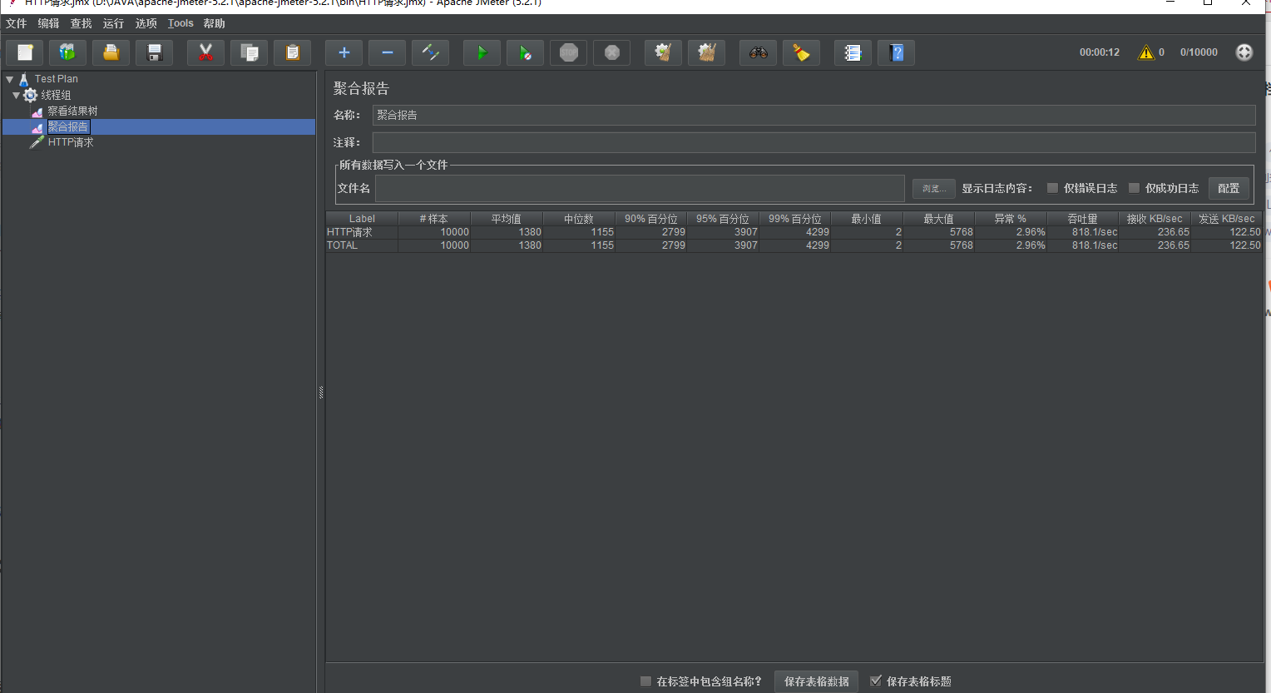Screen dimensions: 1271x693
Task: Copy the selected element via toolbar
Action: point(250,52)
